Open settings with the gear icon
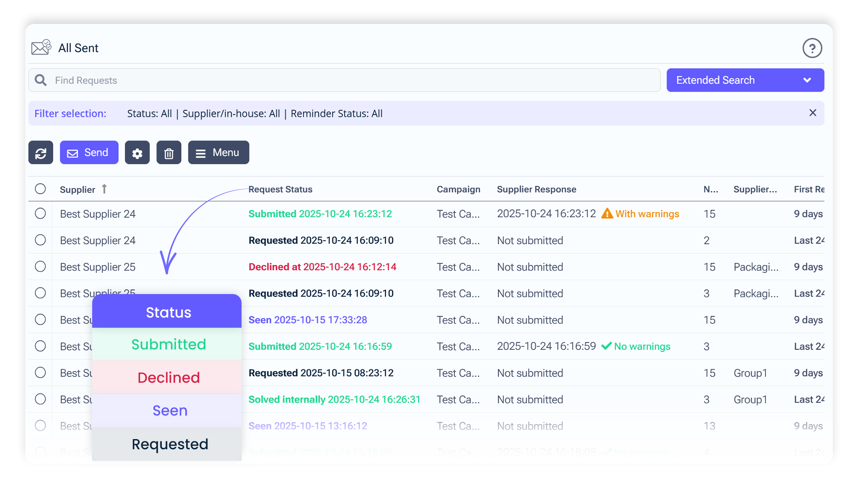Screen dimensions: 851x479 click(137, 153)
